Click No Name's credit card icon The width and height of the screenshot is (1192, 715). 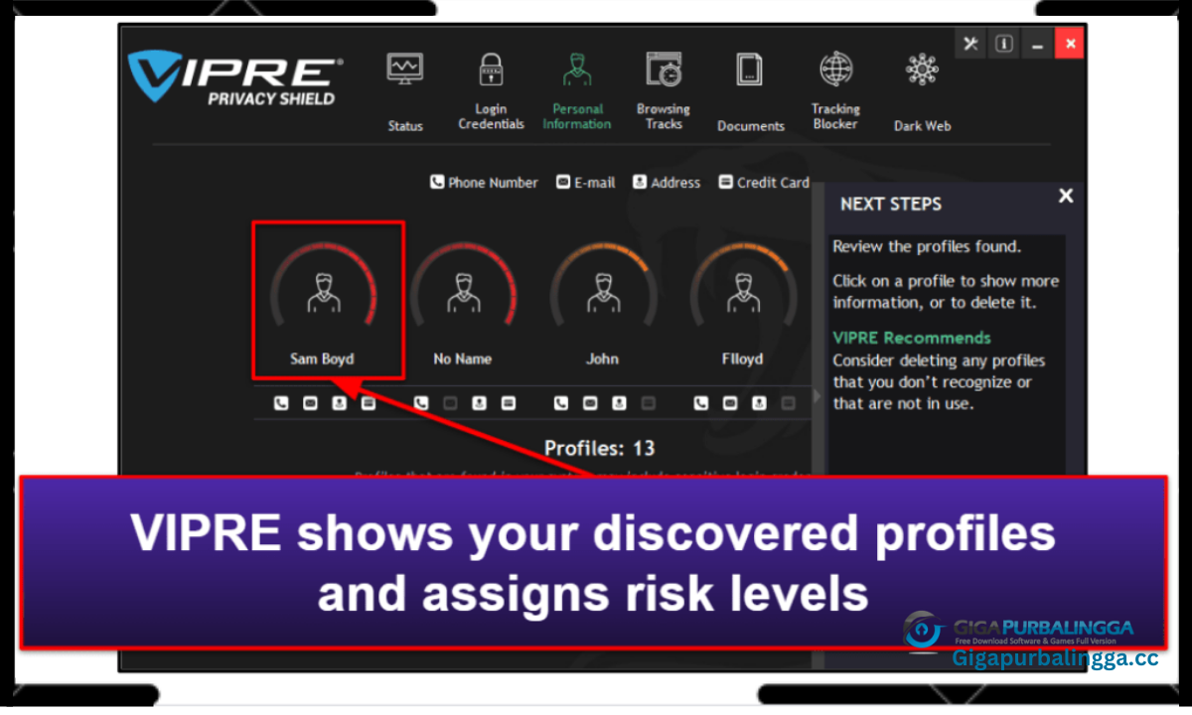(x=508, y=403)
